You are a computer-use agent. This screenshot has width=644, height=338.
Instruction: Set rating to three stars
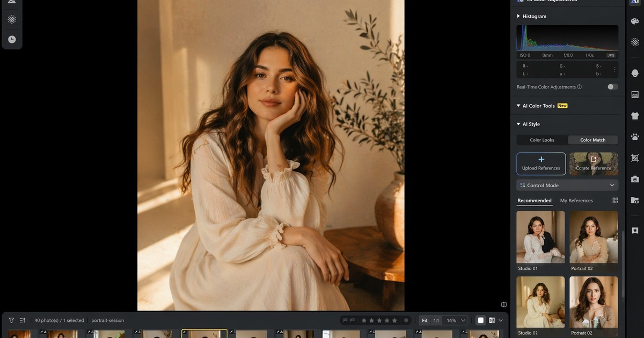(x=379, y=320)
